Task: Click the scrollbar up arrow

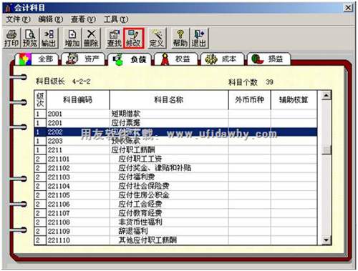Action: 326,96
